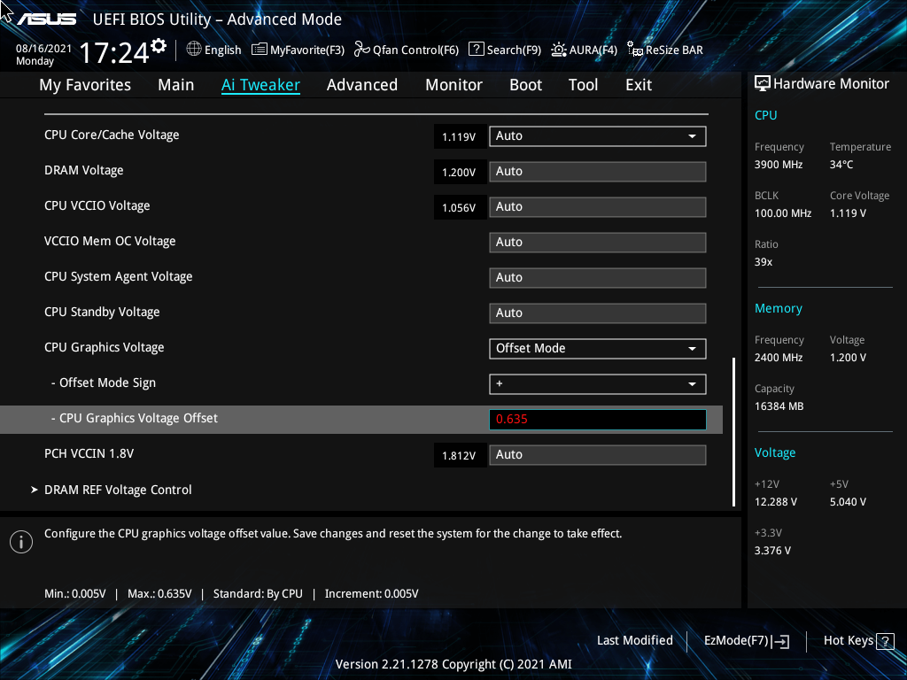Click Last Modified button
Image resolution: width=907 pixels, height=680 pixels.
pyautogui.click(x=634, y=641)
